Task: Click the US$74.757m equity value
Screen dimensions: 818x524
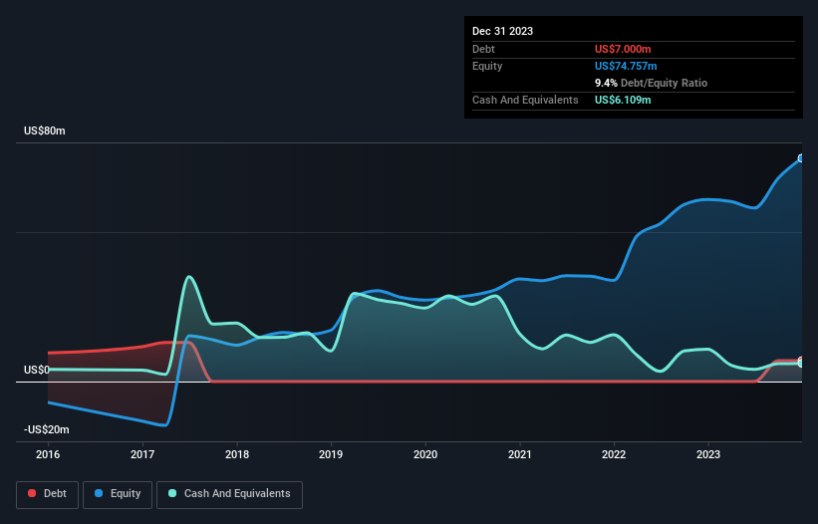Action: point(626,66)
